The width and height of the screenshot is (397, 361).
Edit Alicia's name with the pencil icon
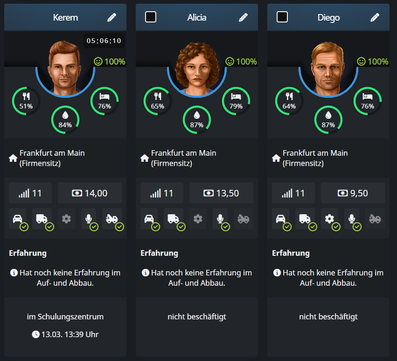(x=243, y=17)
